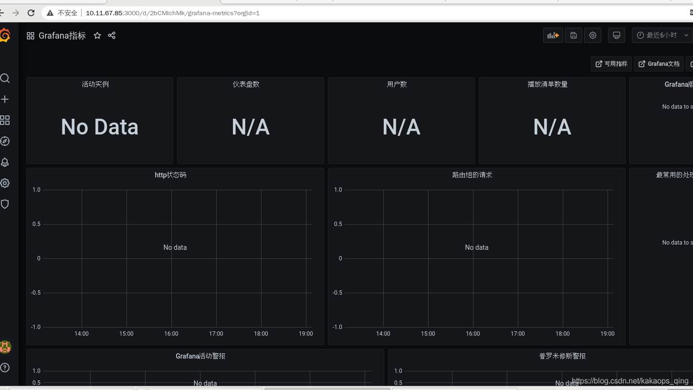Screen dimensions: 693x390
Task: Open the 播放清单数量 panel title menu
Action: coord(548,84)
